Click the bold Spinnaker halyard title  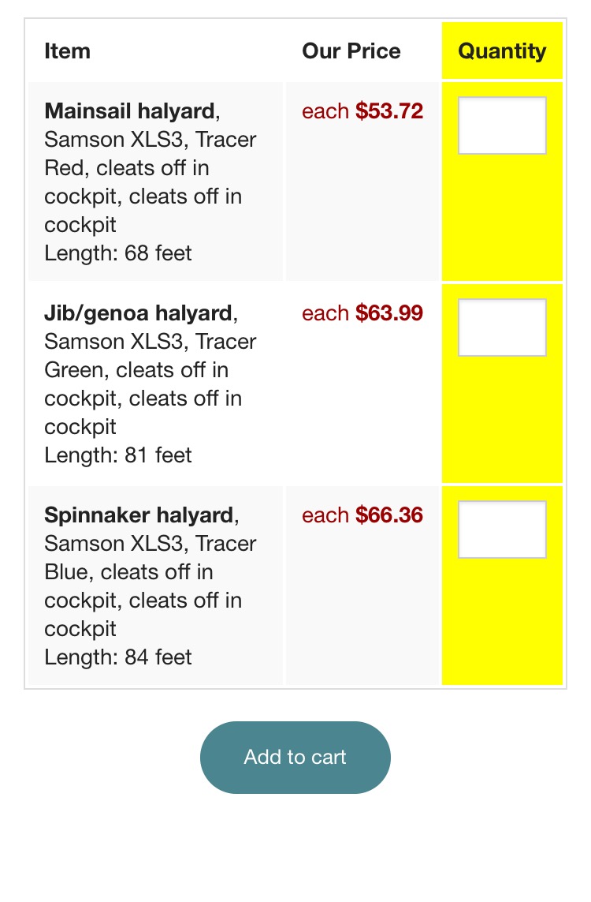pos(139,515)
